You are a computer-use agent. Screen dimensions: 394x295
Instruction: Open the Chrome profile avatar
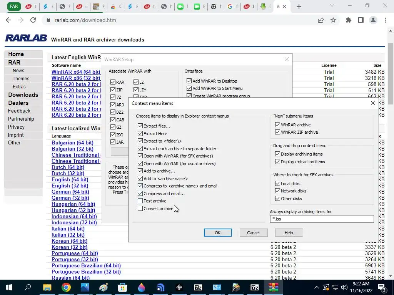[373, 20]
